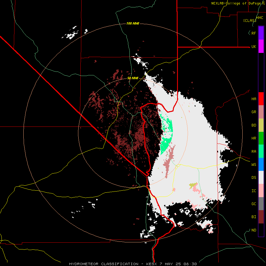Click the IC legend label
266x266 pixels.
coord(254,191)
